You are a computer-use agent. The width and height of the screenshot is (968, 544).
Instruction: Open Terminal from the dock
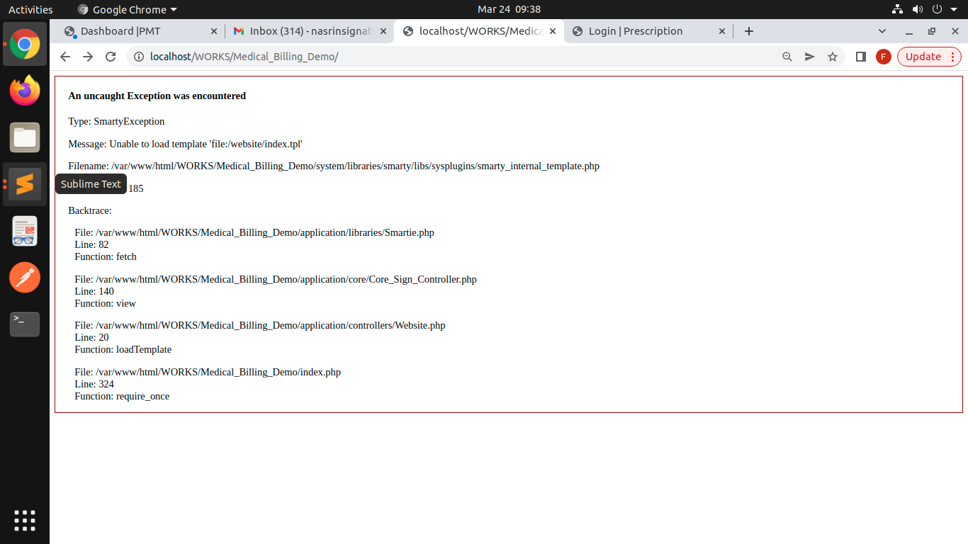coord(25,324)
